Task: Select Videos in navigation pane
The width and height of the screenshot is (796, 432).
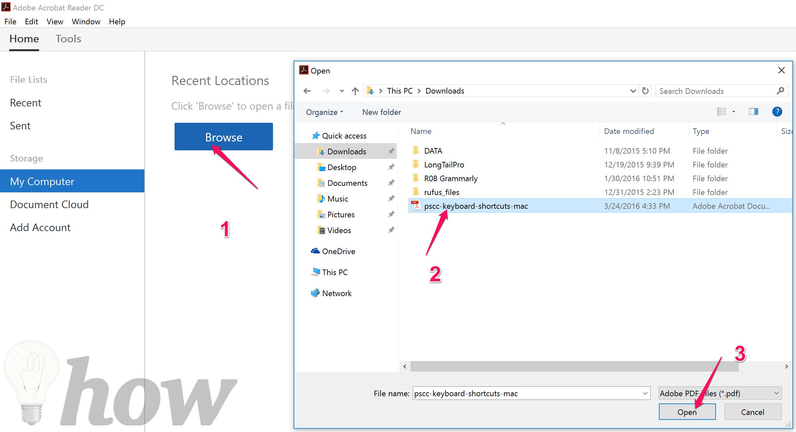Action: [x=339, y=230]
